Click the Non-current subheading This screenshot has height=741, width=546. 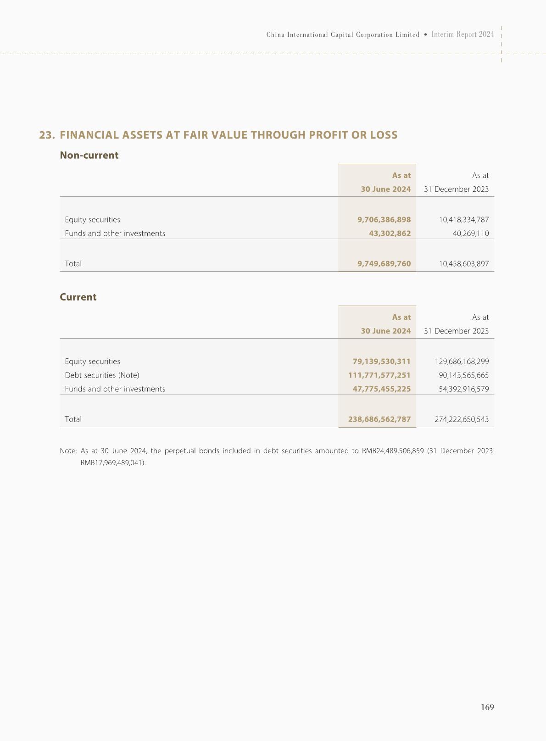[x=89, y=156]
